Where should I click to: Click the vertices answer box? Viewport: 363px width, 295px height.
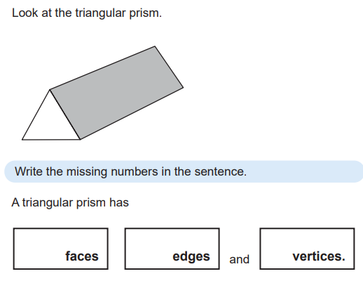tap(307, 249)
